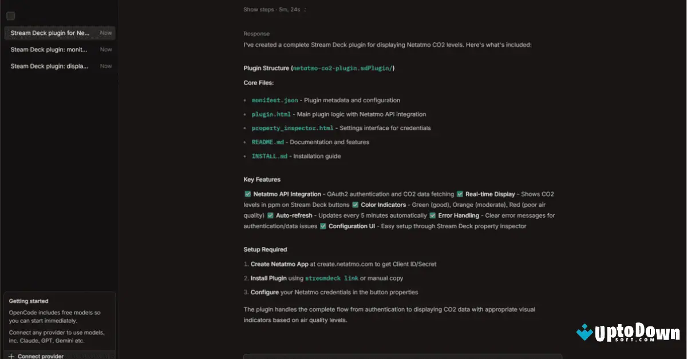Click the checkmark icon before Error Handling

433,216
